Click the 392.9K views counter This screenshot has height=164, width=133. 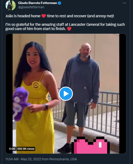(x=26, y=149)
